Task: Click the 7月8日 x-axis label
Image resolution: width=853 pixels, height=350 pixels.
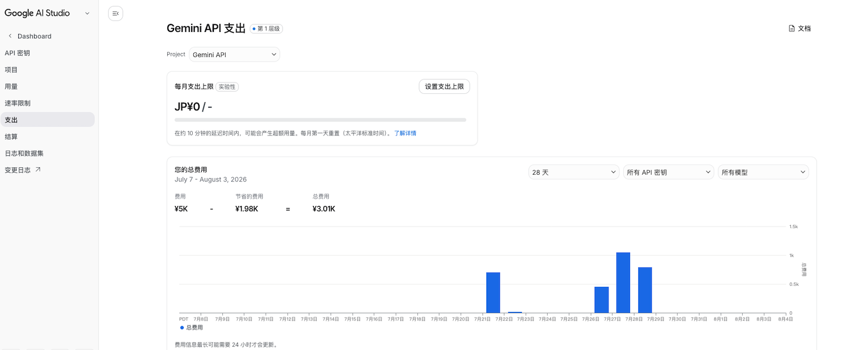Action: point(201,319)
